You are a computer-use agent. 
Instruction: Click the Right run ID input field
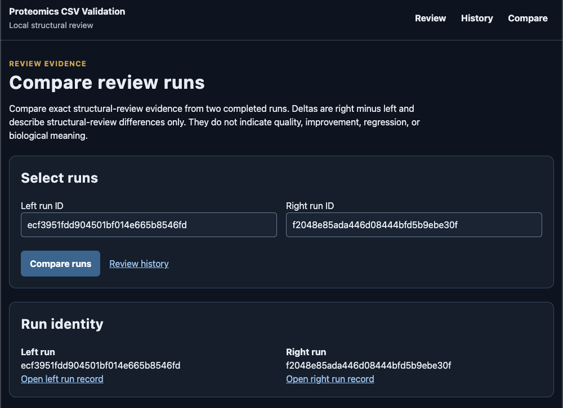414,225
